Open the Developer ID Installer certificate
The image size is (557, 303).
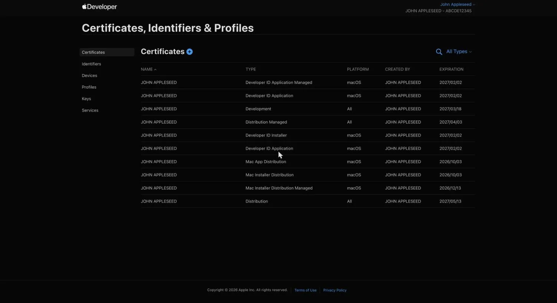point(308,135)
